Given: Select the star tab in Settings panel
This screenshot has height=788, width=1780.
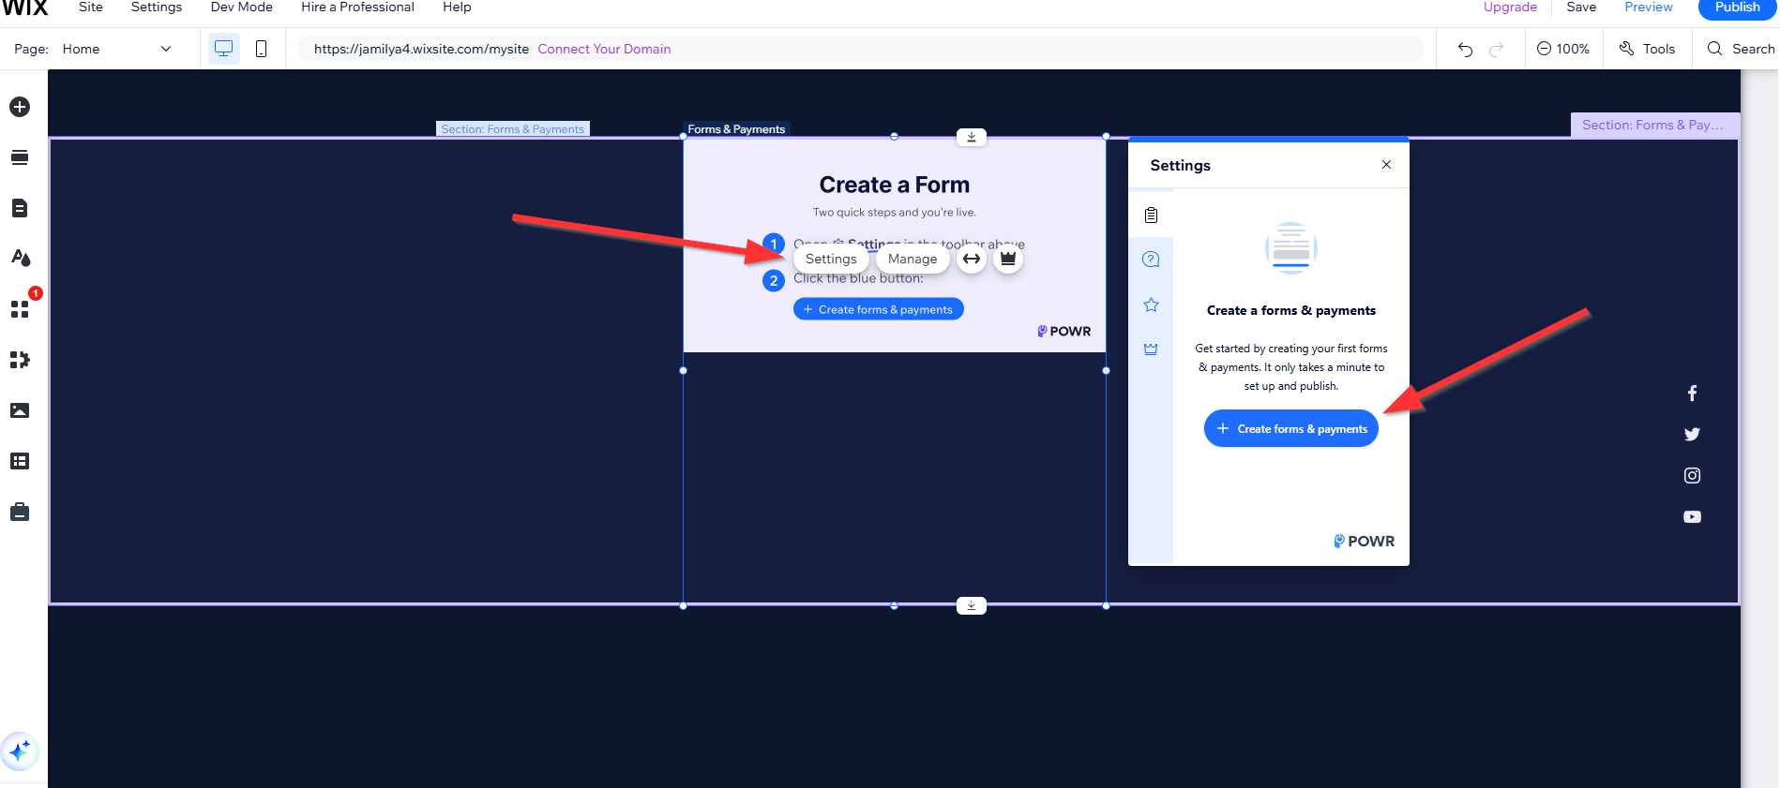Looking at the screenshot, I should tap(1151, 305).
